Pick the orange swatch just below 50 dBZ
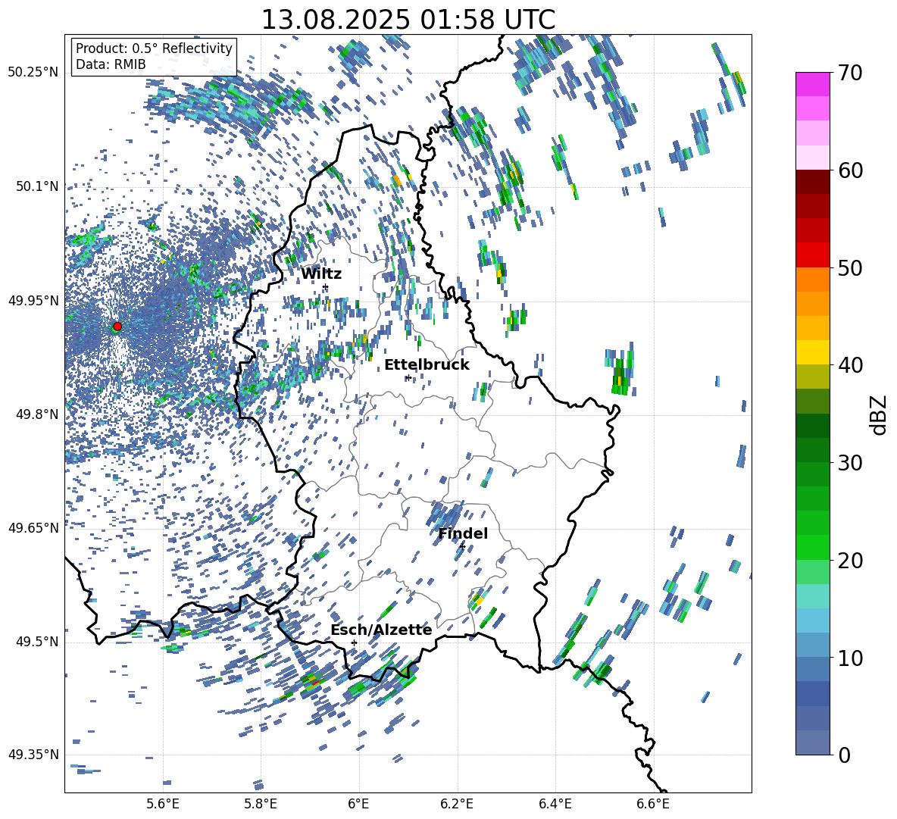This screenshot has width=897, height=819. 813,279
